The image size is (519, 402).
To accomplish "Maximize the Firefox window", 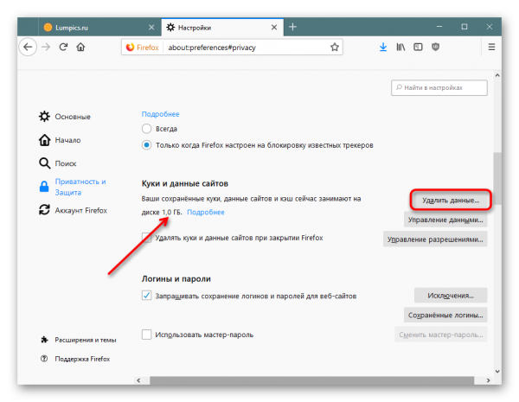I will point(465,27).
